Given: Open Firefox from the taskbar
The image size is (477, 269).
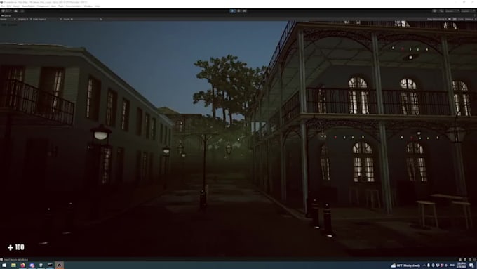Looking at the screenshot, I should pos(23,265).
